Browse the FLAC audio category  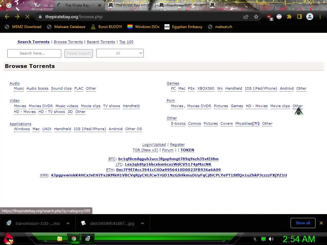79,88
